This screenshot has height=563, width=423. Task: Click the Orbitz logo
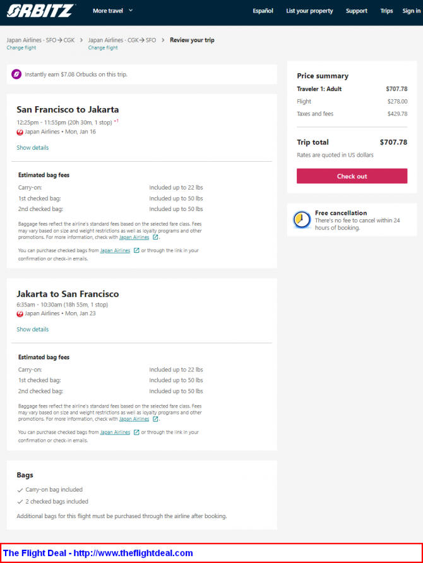point(40,11)
